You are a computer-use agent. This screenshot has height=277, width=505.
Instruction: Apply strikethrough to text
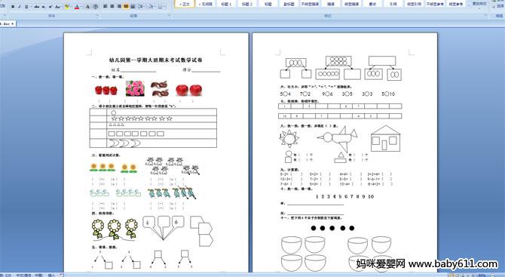[x=37, y=7]
